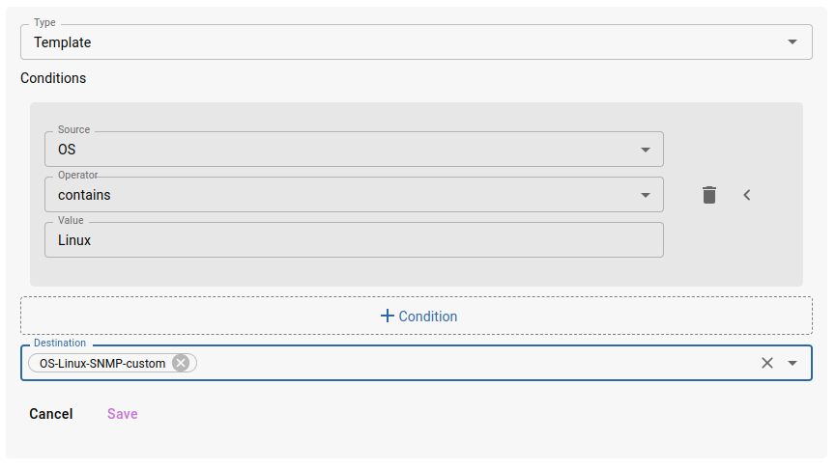Select the Type field showing Template
Image resolution: width=836 pixels, height=468 pixels.
(387, 42)
